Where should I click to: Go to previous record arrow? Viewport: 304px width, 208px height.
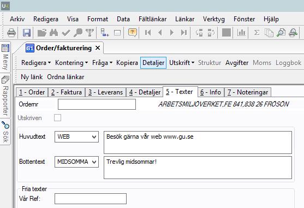(160, 33)
